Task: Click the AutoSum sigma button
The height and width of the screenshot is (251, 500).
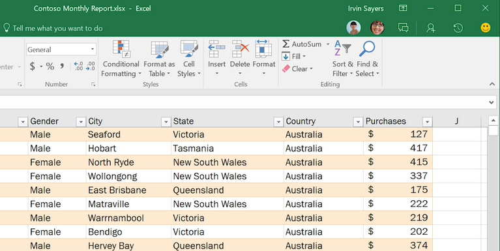Action: click(286, 44)
